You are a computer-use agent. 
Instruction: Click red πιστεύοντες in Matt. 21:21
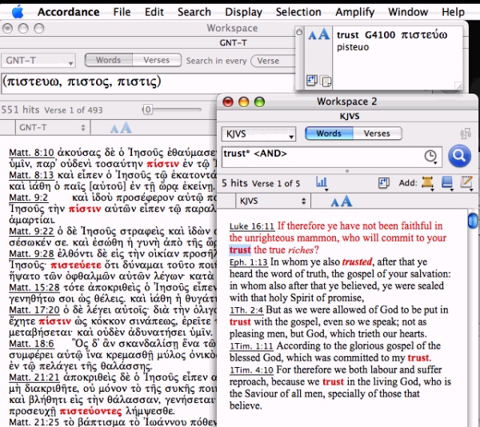click(x=90, y=411)
